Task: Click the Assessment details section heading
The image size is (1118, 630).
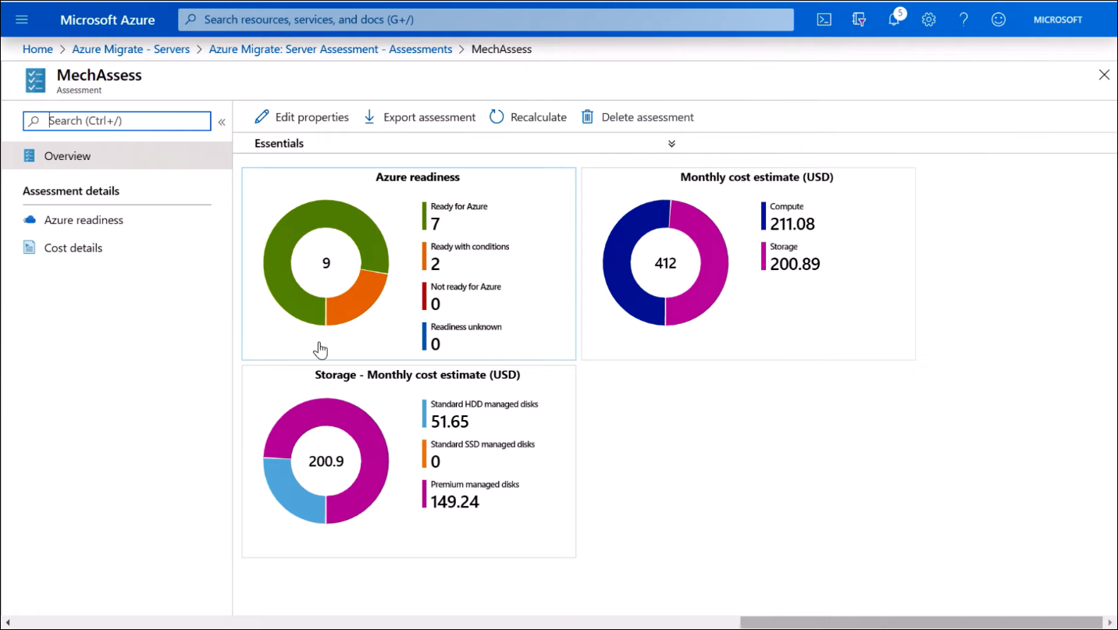Action: 71,191
